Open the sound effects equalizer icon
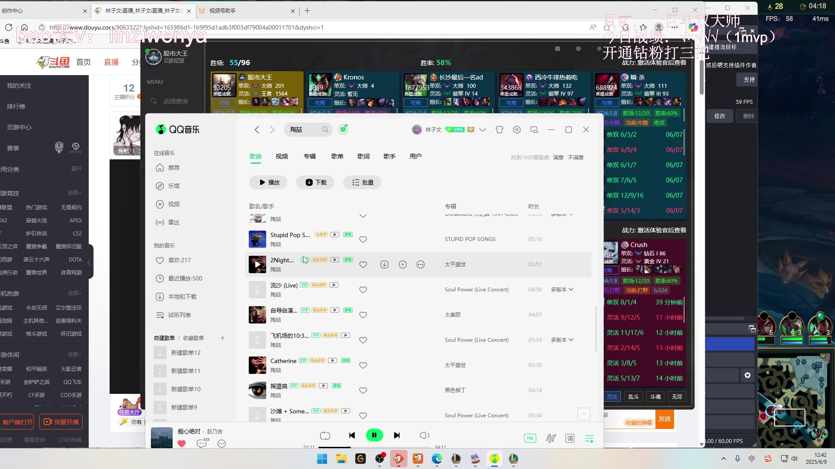 coord(551,438)
